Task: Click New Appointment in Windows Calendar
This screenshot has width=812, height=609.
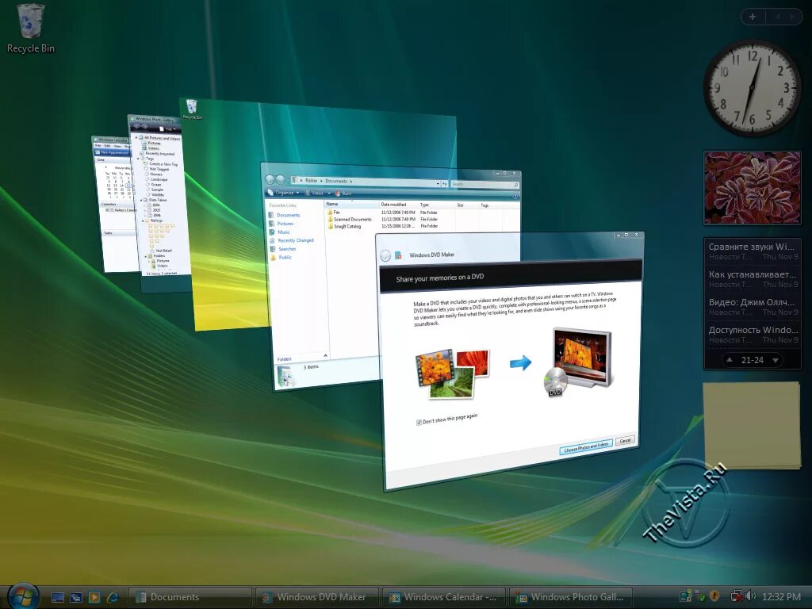Action: [112, 152]
